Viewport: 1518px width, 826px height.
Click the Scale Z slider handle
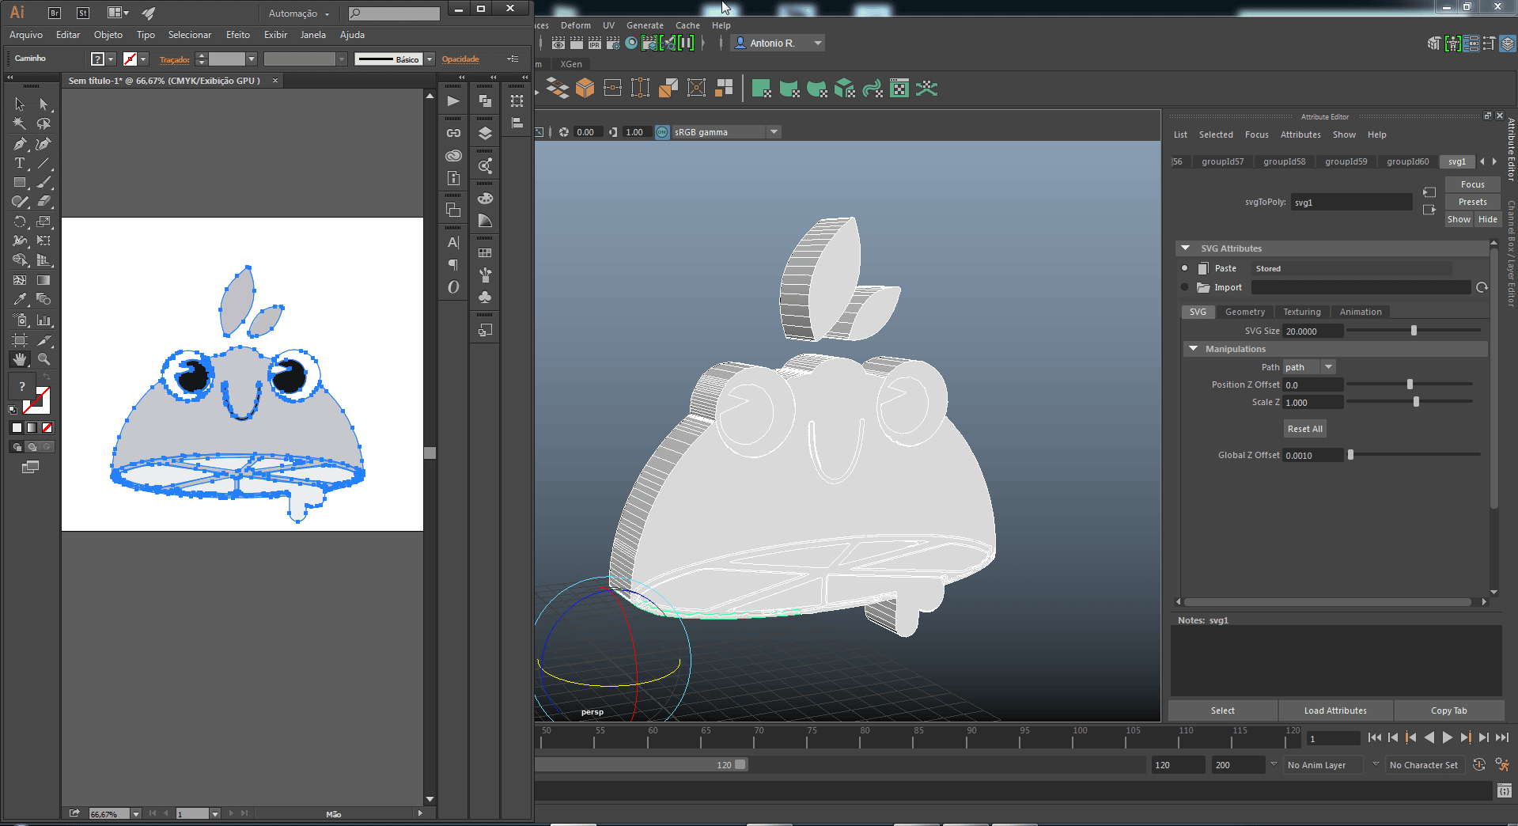click(x=1416, y=402)
